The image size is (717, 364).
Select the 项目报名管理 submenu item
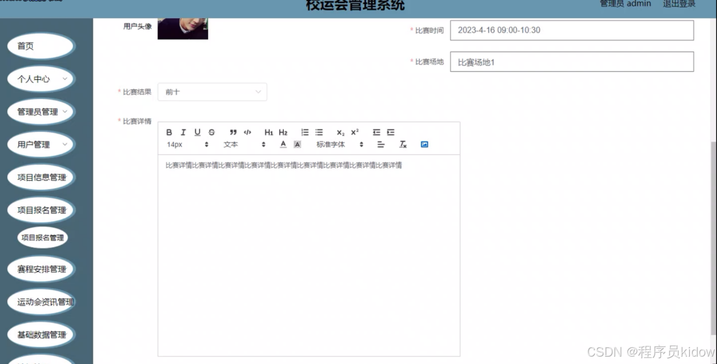[42, 238]
